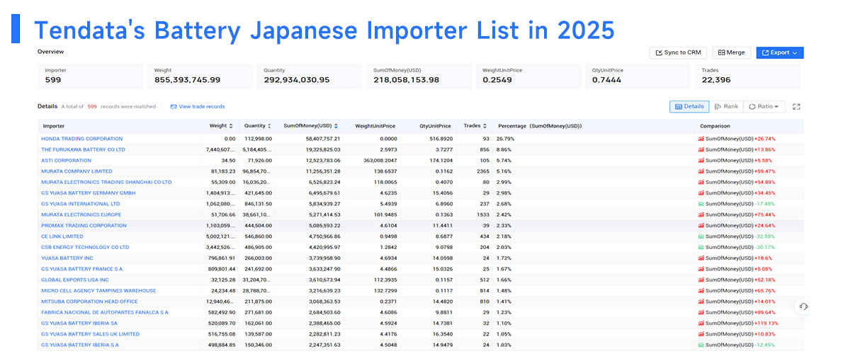Click comparison chart icon for Murata Electronics Europe row

point(701,214)
